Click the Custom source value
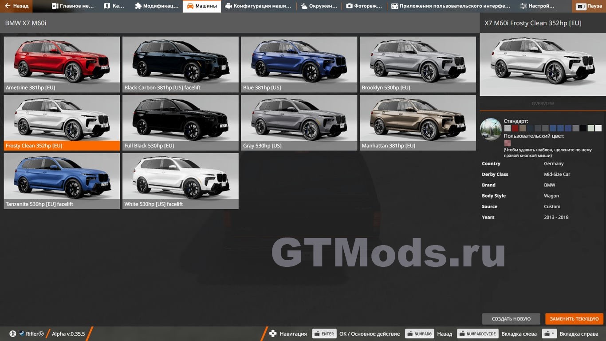Viewport: 606px width, 341px height. click(552, 206)
